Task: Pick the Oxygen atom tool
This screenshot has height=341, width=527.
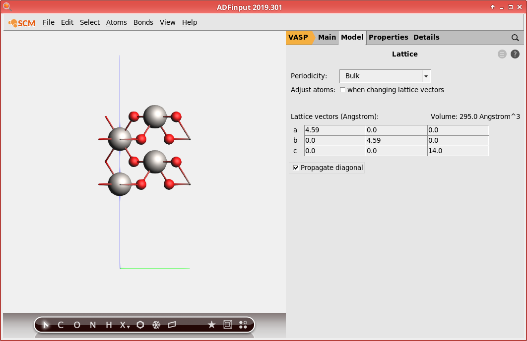Action: pos(76,325)
